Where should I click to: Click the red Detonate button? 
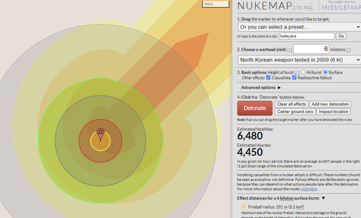point(255,108)
